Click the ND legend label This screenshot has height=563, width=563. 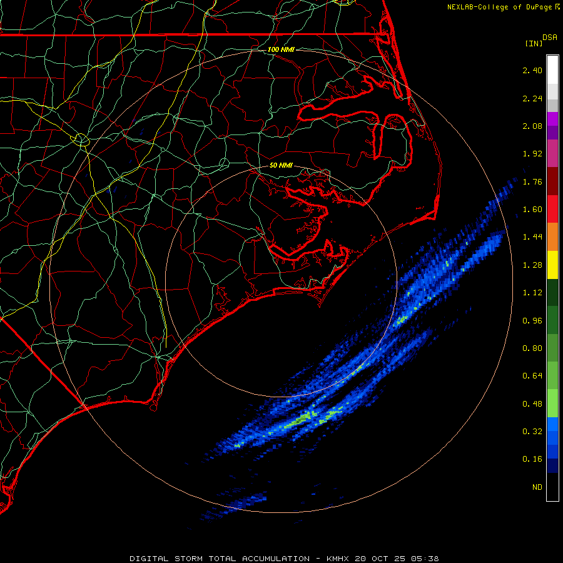(537, 487)
